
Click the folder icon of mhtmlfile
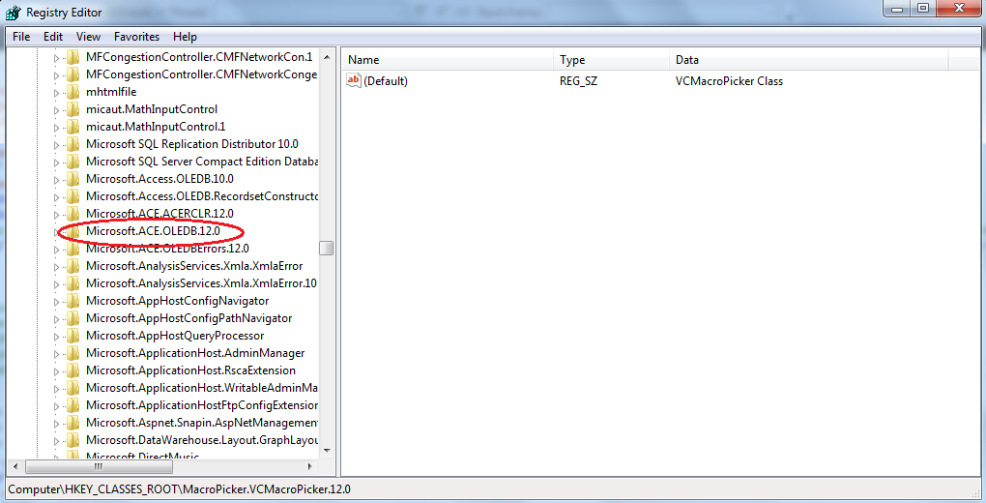pos(72,92)
